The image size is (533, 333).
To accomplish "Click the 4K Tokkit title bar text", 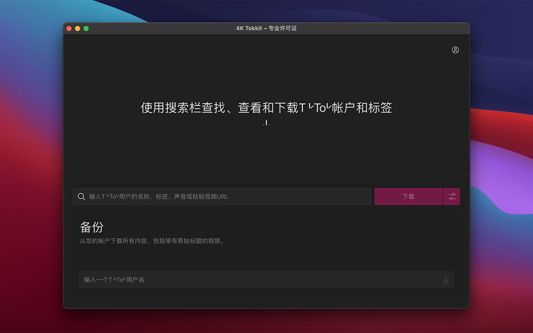I will click(249, 28).
